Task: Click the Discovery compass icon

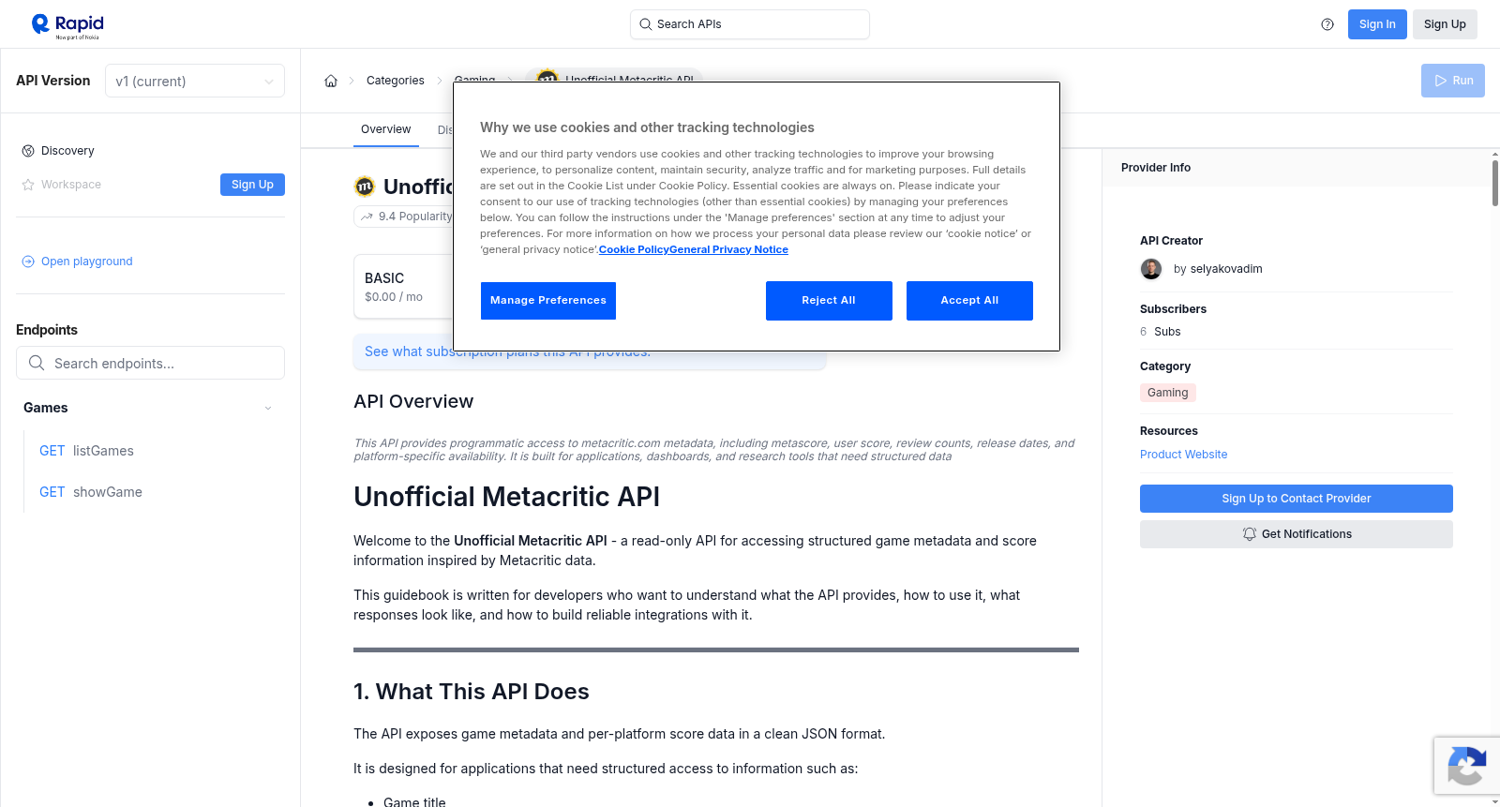Action: [28, 151]
